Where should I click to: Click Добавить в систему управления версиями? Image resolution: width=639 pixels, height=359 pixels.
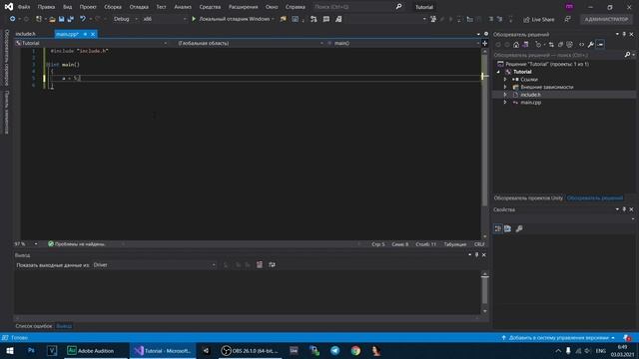point(557,338)
